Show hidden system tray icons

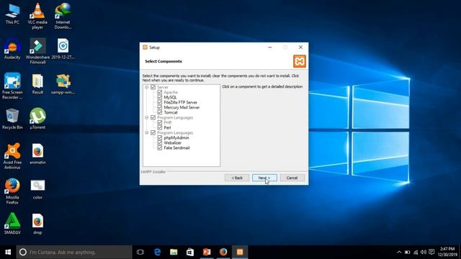click(399, 253)
